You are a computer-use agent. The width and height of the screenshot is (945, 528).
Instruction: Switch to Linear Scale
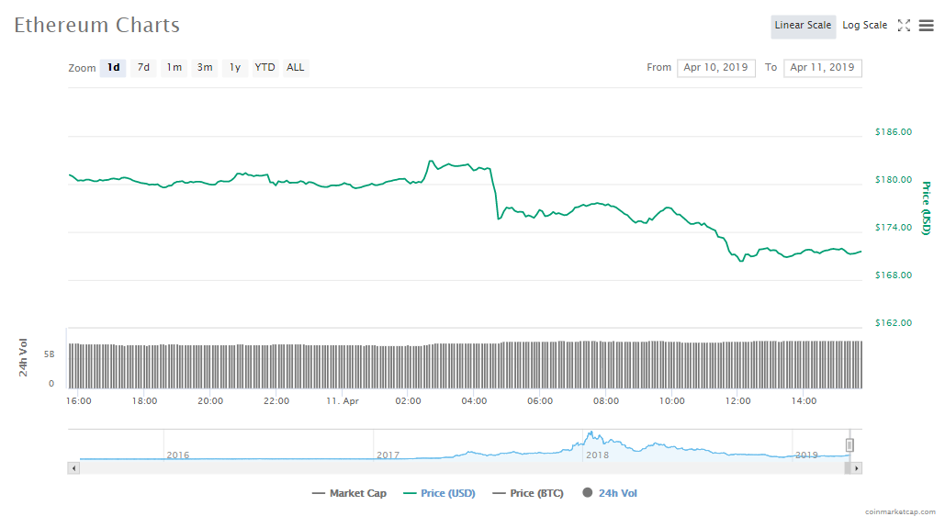coord(803,26)
